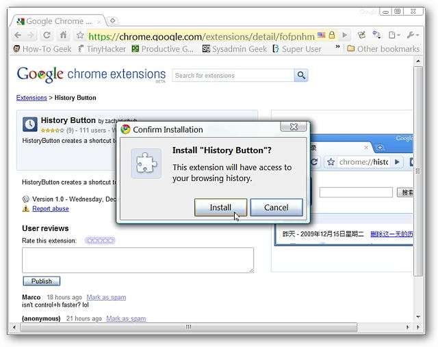Open the wrench settings menu
This screenshot has height=347, width=438.
[x=413, y=35]
